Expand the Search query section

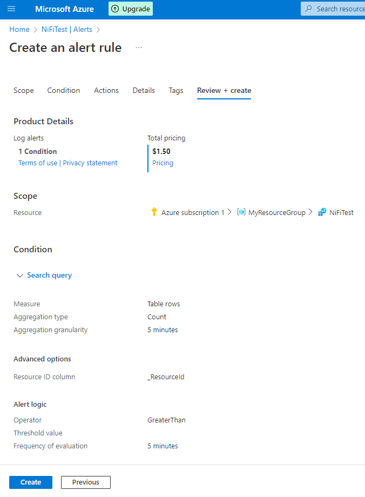pos(44,276)
